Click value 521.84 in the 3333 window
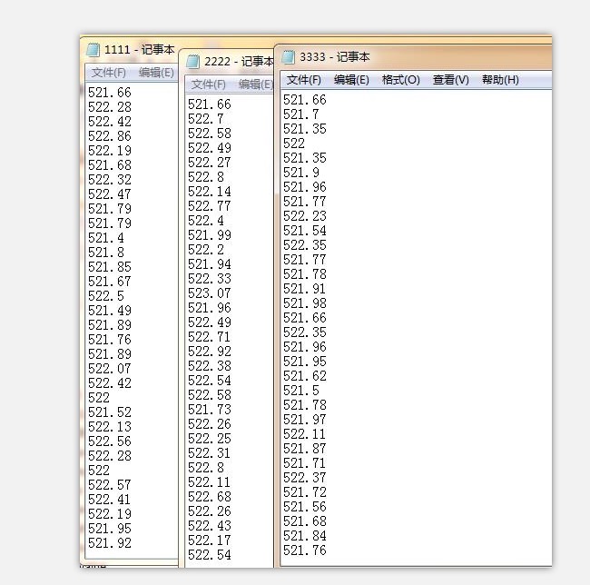This screenshot has height=585, width=590. (x=305, y=536)
